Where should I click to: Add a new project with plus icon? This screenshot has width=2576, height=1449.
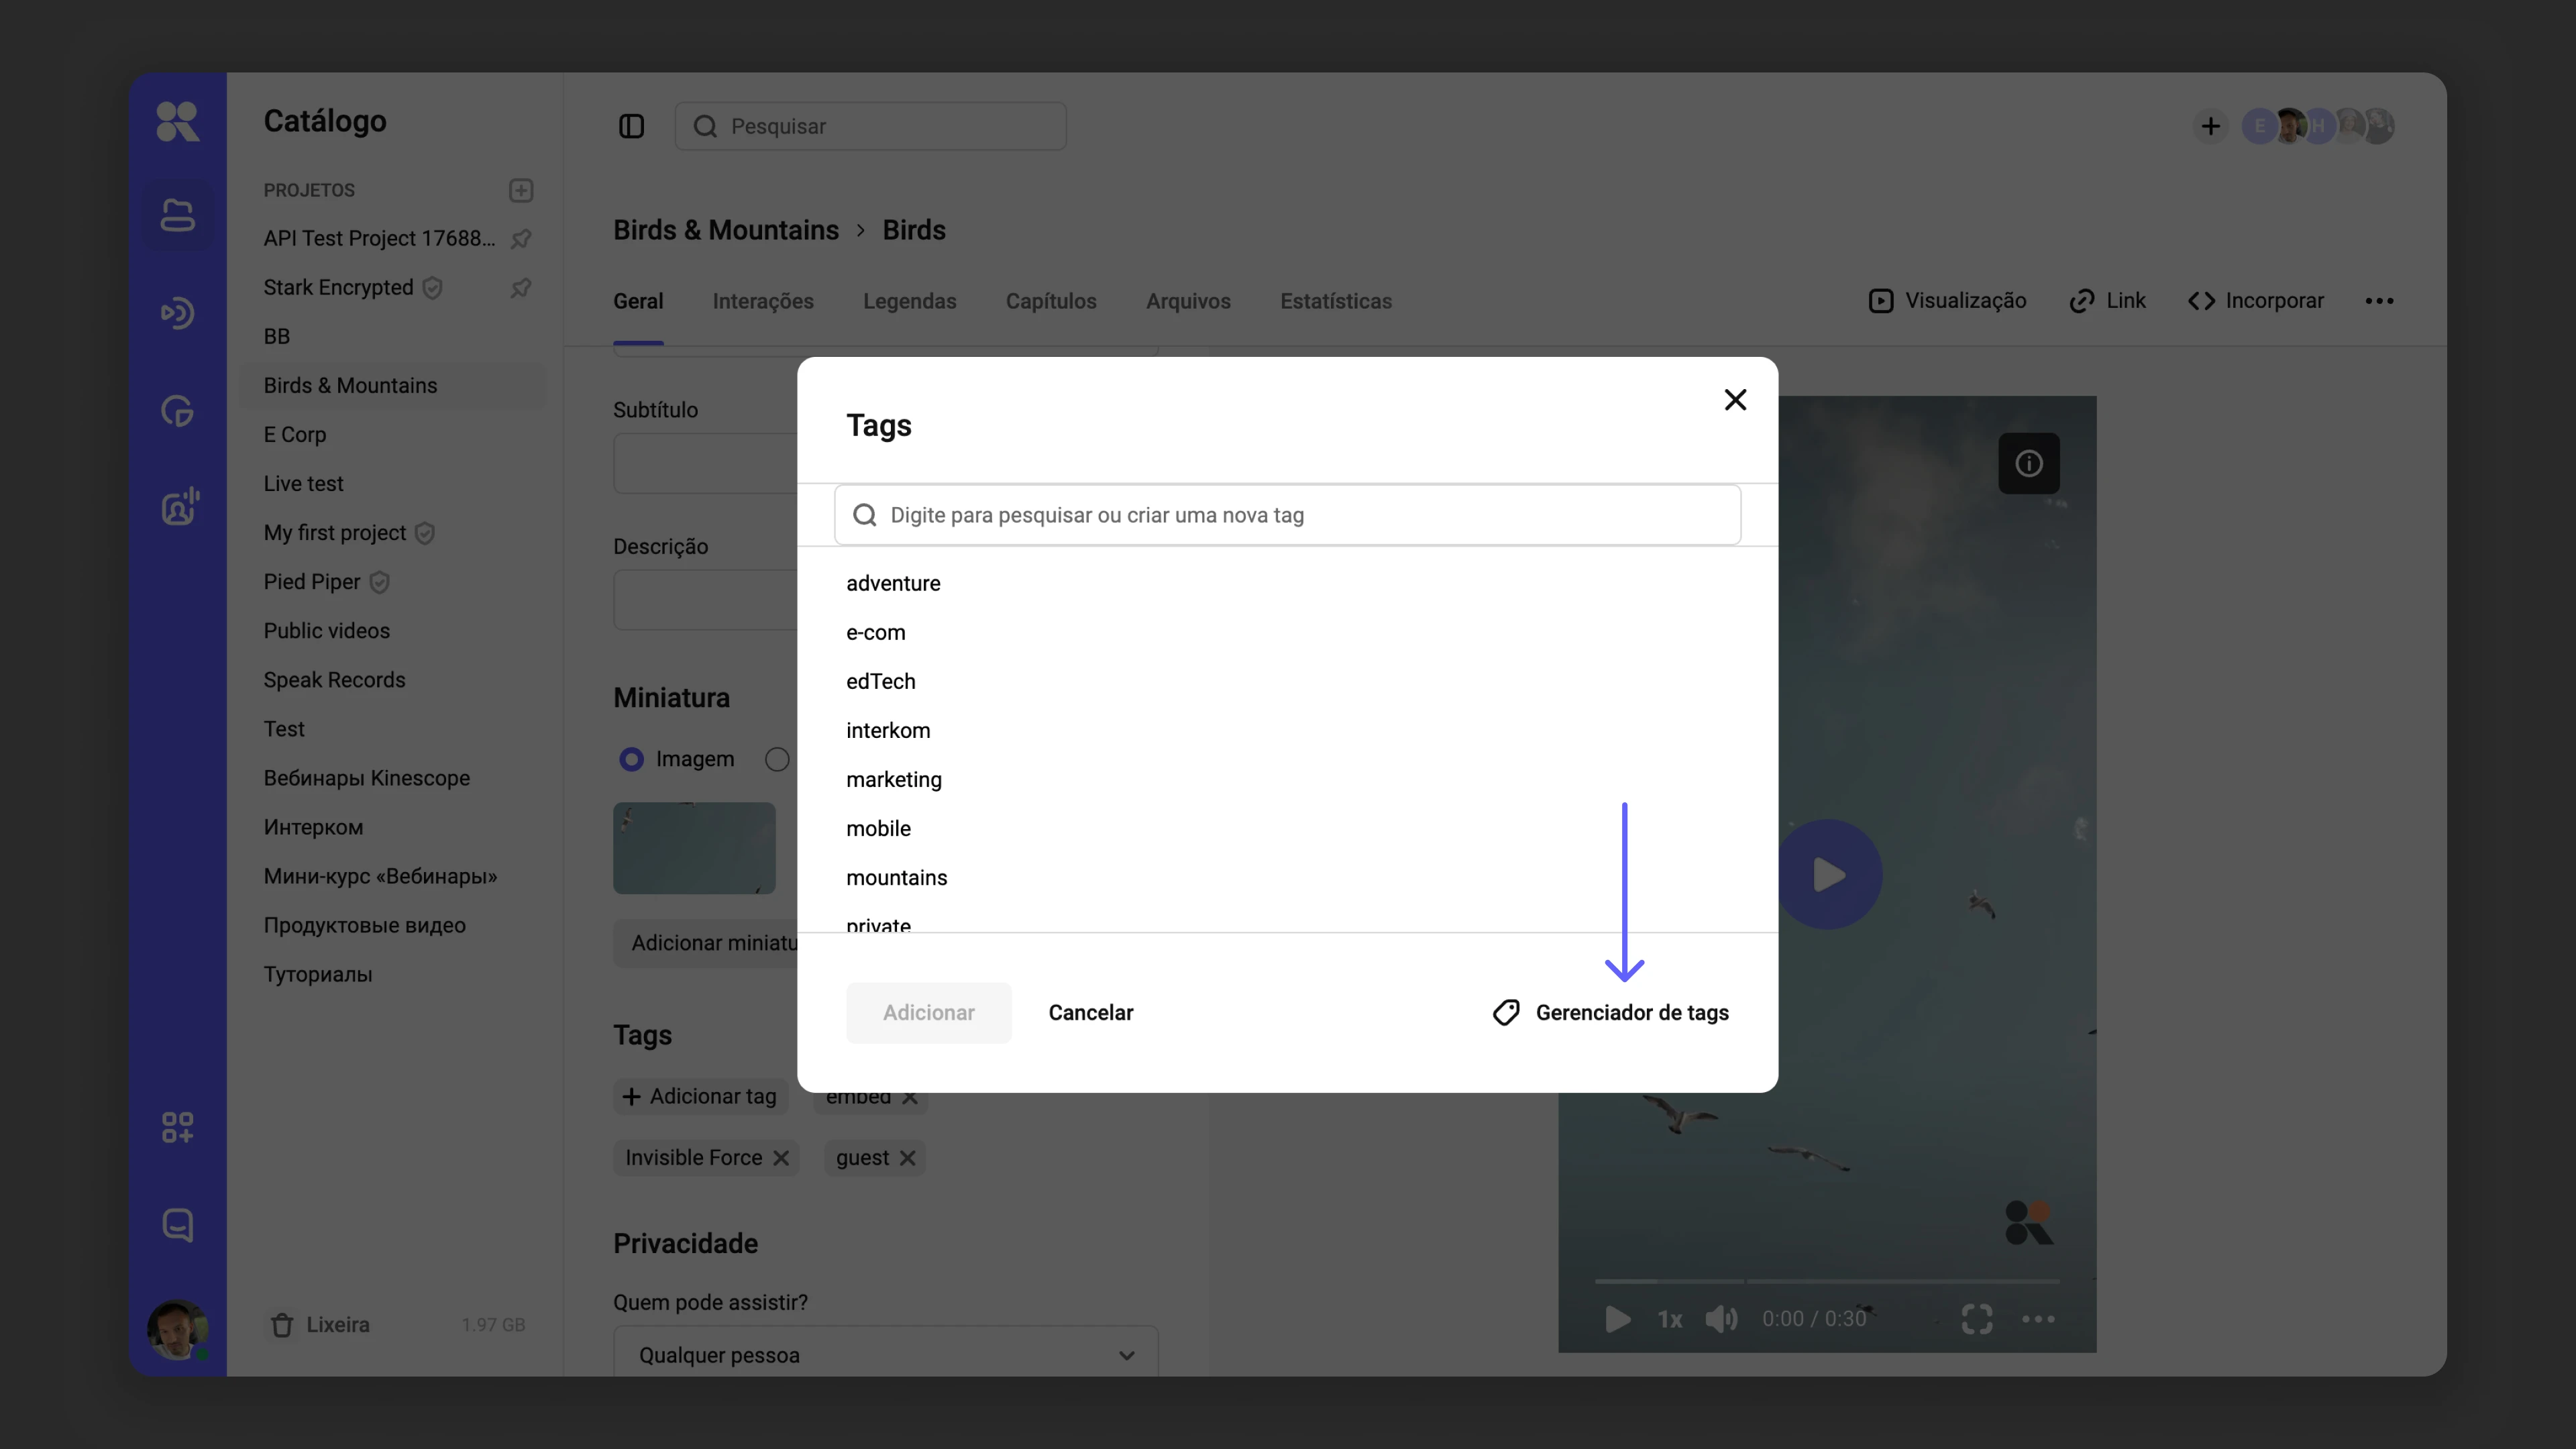(521, 190)
